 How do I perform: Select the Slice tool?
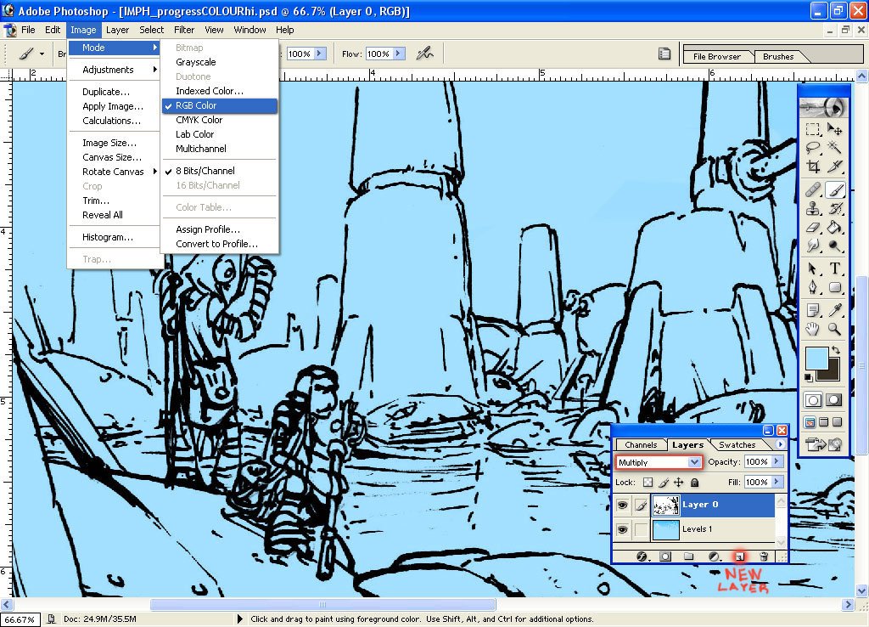pos(835,166)
